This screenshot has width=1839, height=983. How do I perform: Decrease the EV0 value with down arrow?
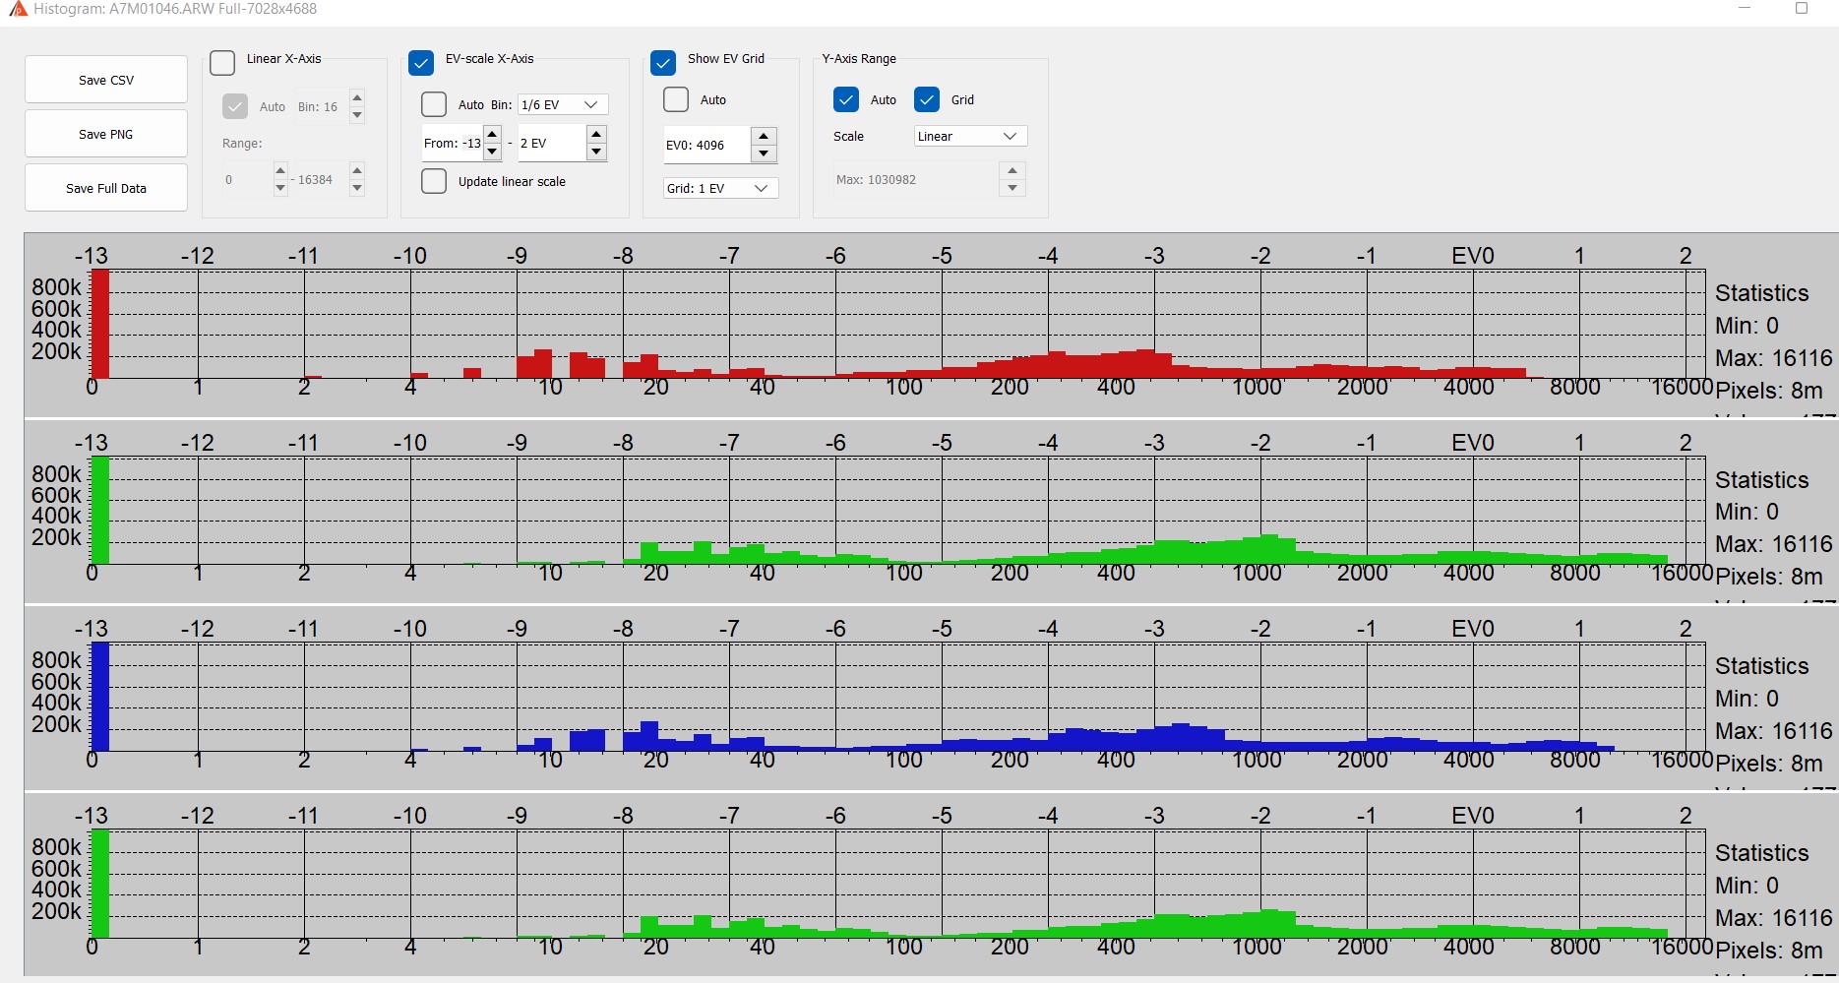pyautogui.click(x=764, y=154)
